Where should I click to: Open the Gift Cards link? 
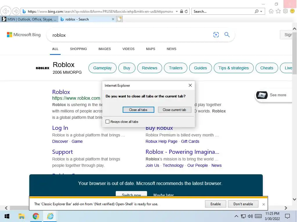pyautogui.click(x=190, y=141)
